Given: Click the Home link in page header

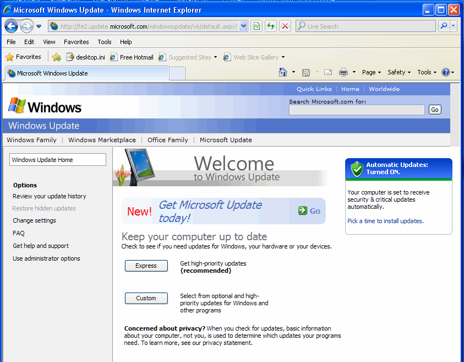Looking at the screenshot, I should click(351, 89).
